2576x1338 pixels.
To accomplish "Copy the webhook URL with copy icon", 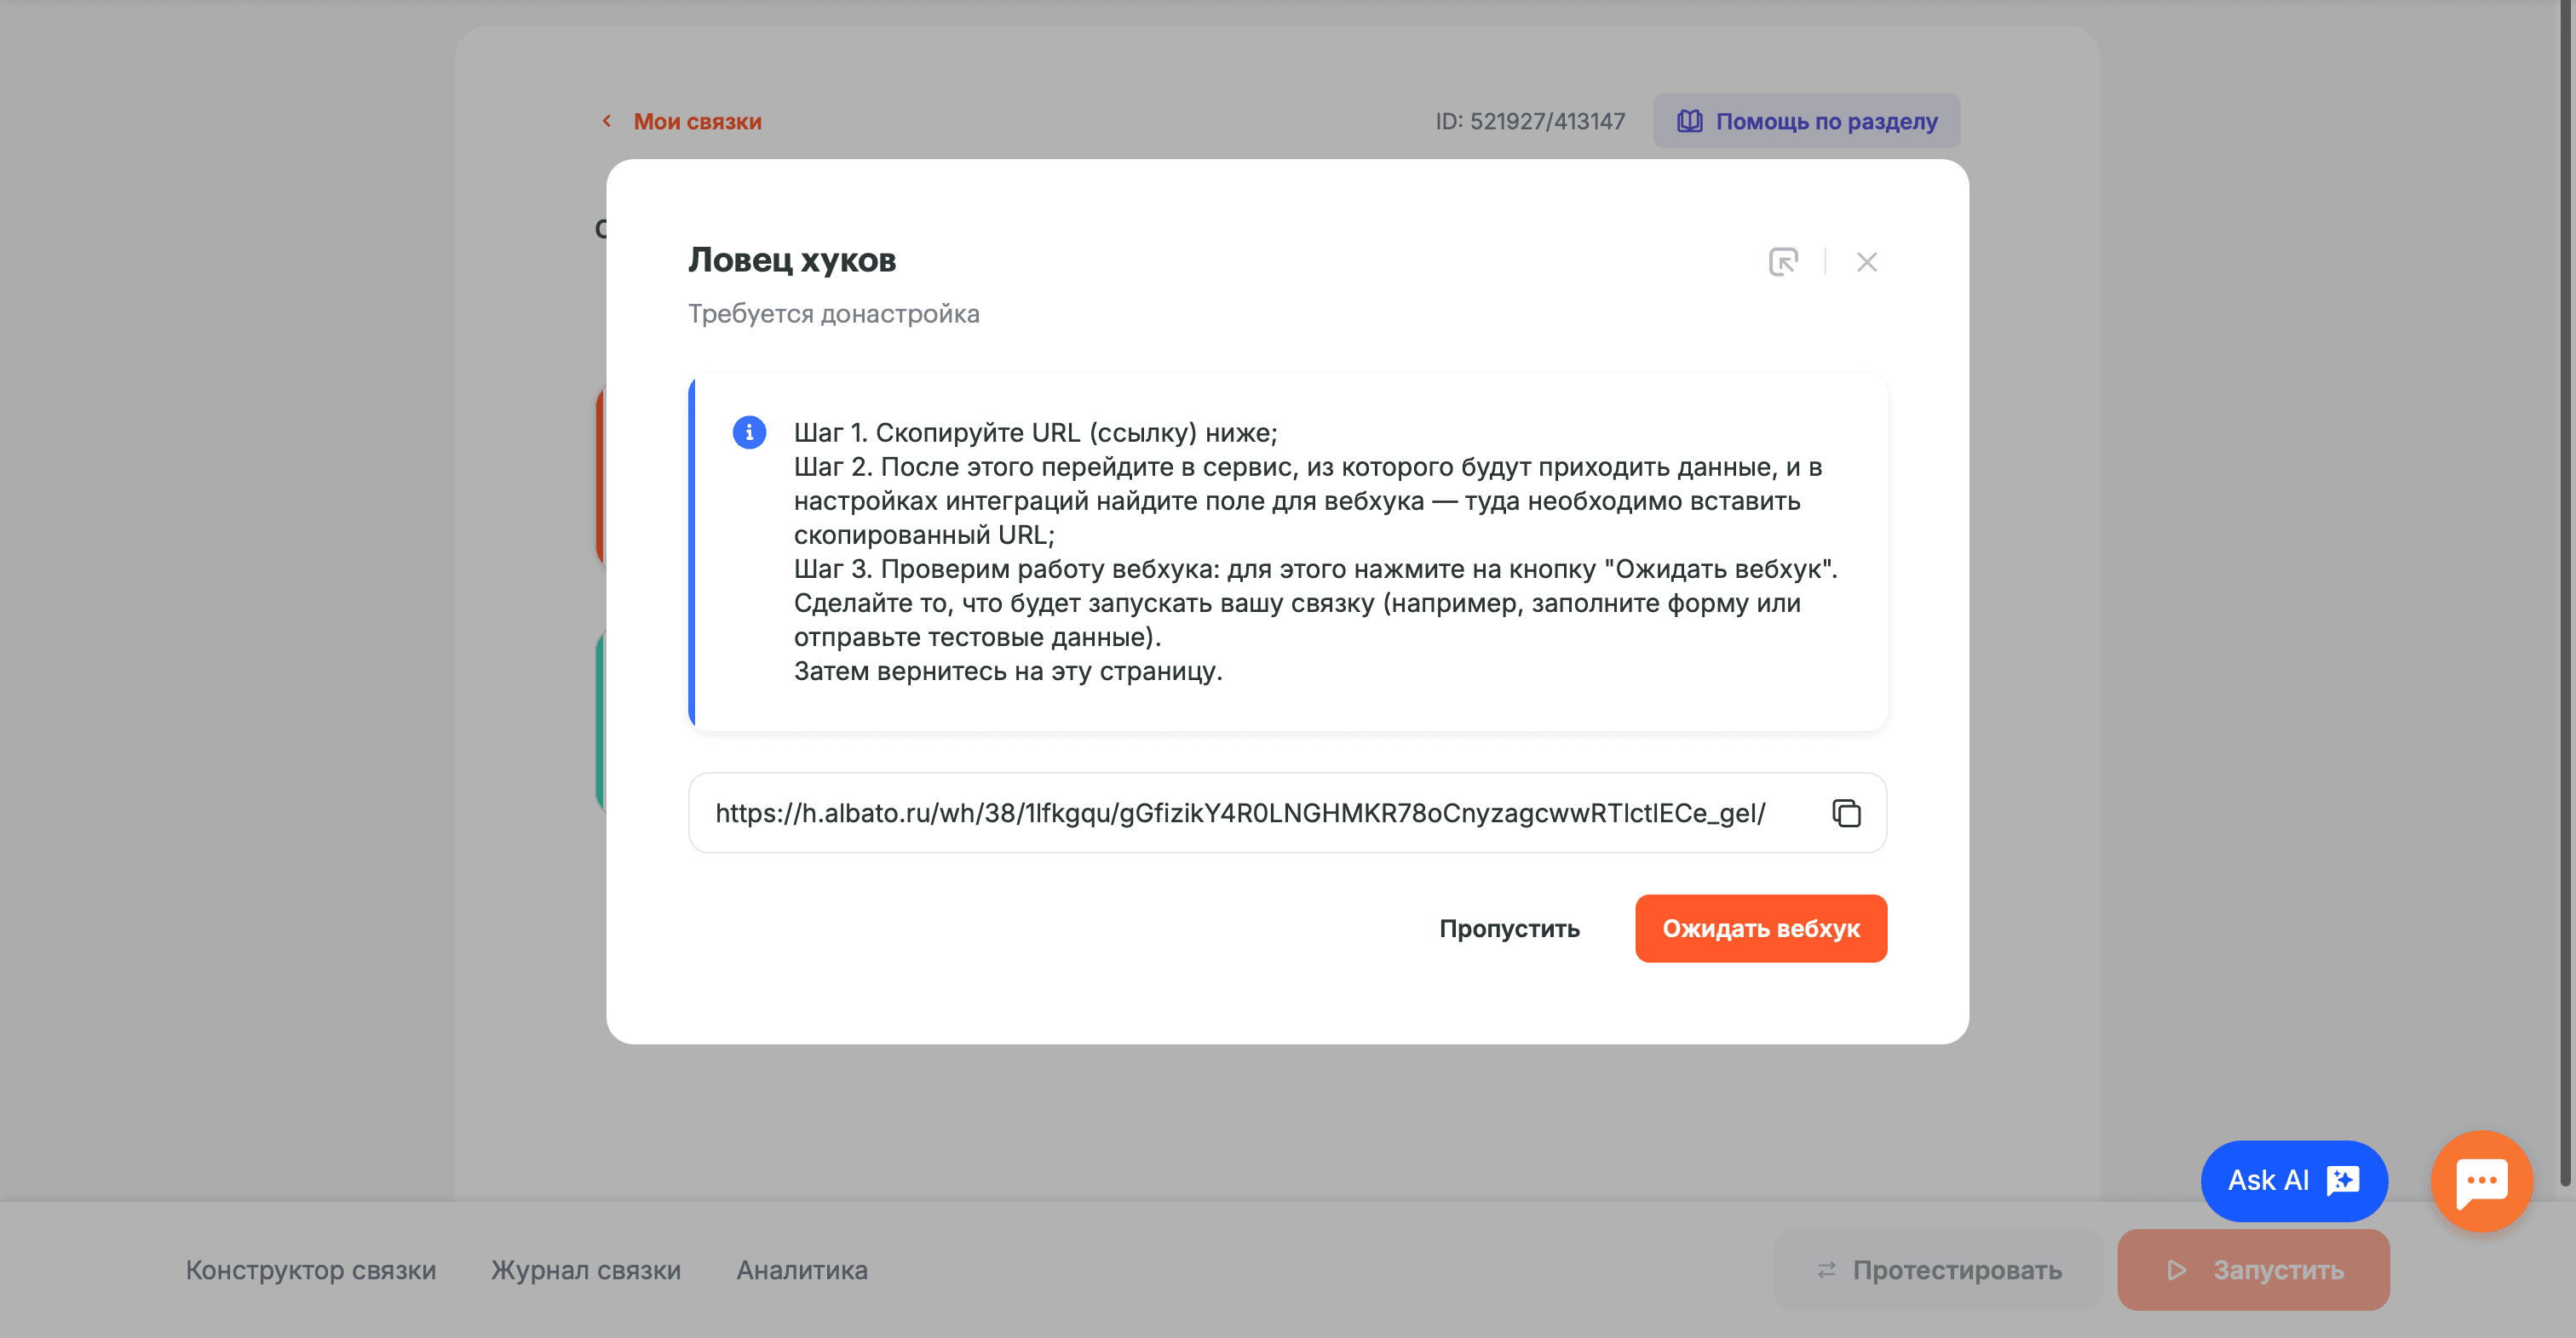I will 1846,814.
